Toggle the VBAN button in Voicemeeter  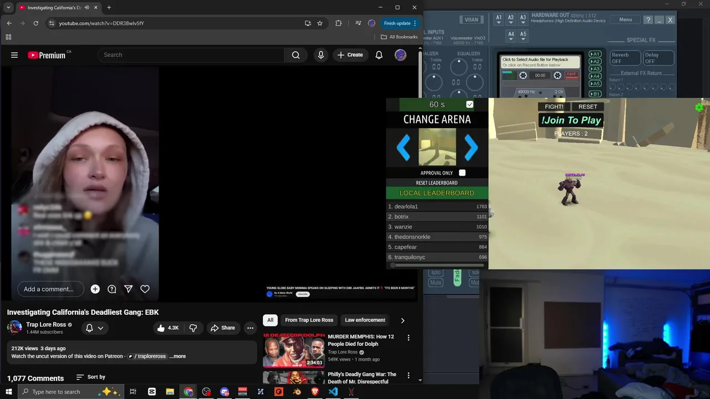point(471,19)
